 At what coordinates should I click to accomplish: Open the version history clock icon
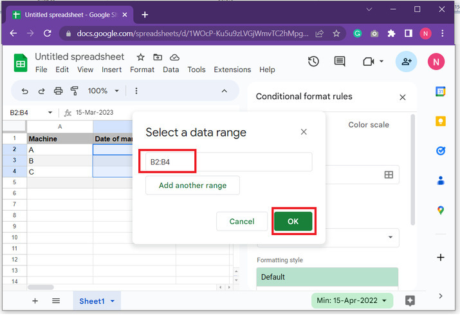pyautogui.click(x=313, y=61)
